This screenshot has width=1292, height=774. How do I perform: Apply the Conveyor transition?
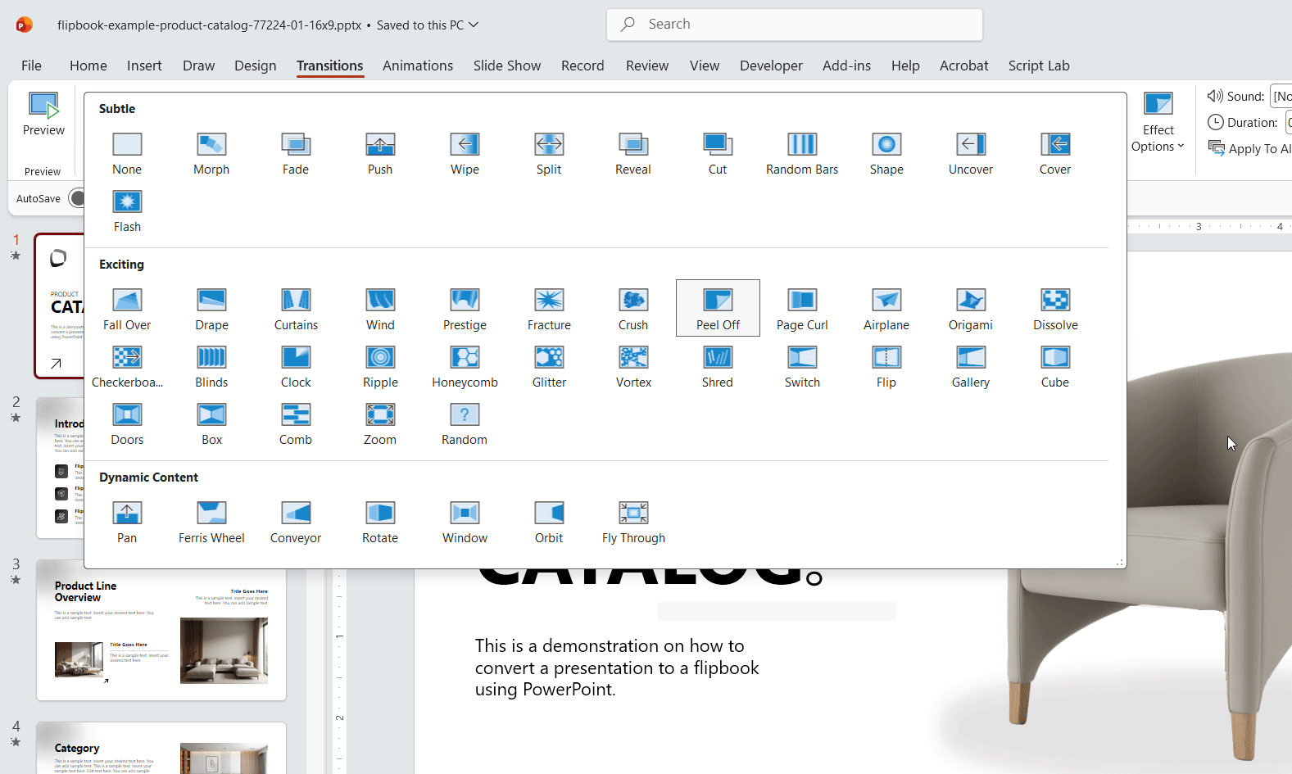coord(296,522)
